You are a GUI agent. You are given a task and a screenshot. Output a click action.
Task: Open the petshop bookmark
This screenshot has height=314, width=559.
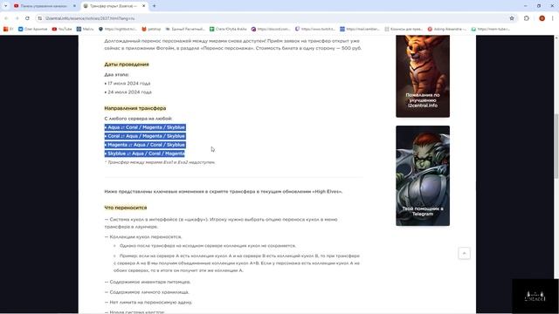151,29
